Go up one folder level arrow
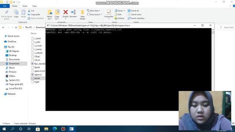 click(x=16, y=27)
